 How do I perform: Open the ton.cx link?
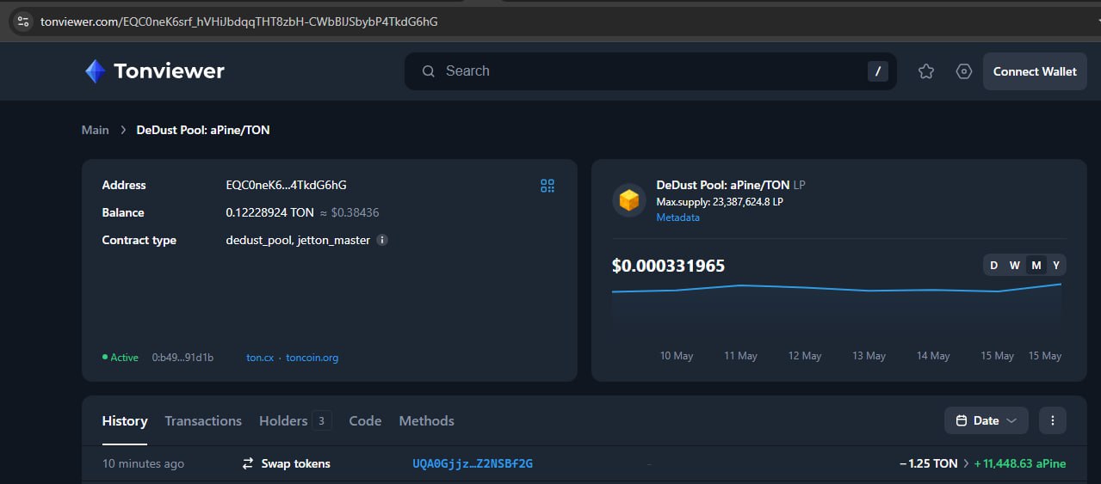pyautogui.click(x=260, y=358)
